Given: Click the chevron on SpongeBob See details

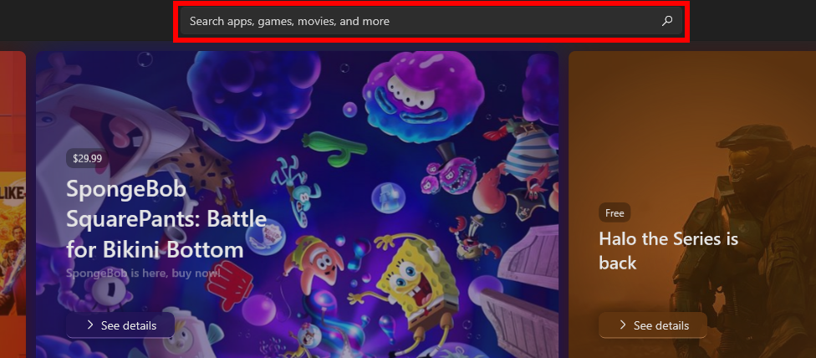Looking at the screenshot, I should pyautogui.click(x=90, y=325).
